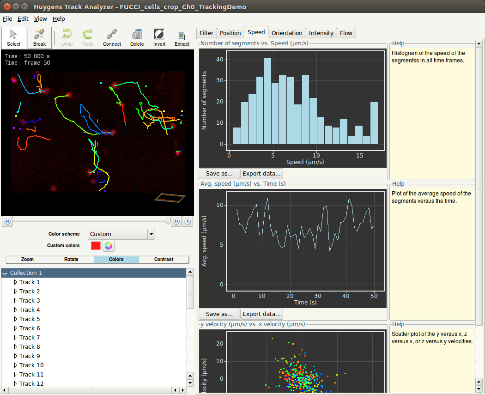Expand Track 1 in the tree
The image size is (485, 395).
pos(15,282)
